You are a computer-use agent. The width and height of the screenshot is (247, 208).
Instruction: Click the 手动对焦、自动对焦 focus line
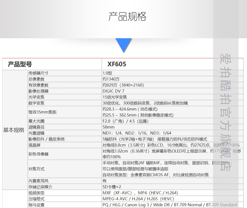pyautogui.click(x=167, y=163)
